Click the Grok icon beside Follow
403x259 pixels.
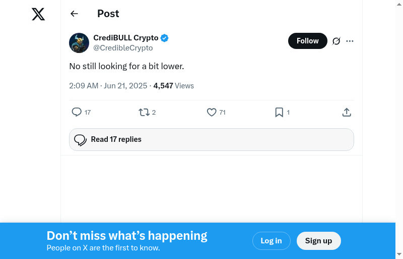point(337,41)
